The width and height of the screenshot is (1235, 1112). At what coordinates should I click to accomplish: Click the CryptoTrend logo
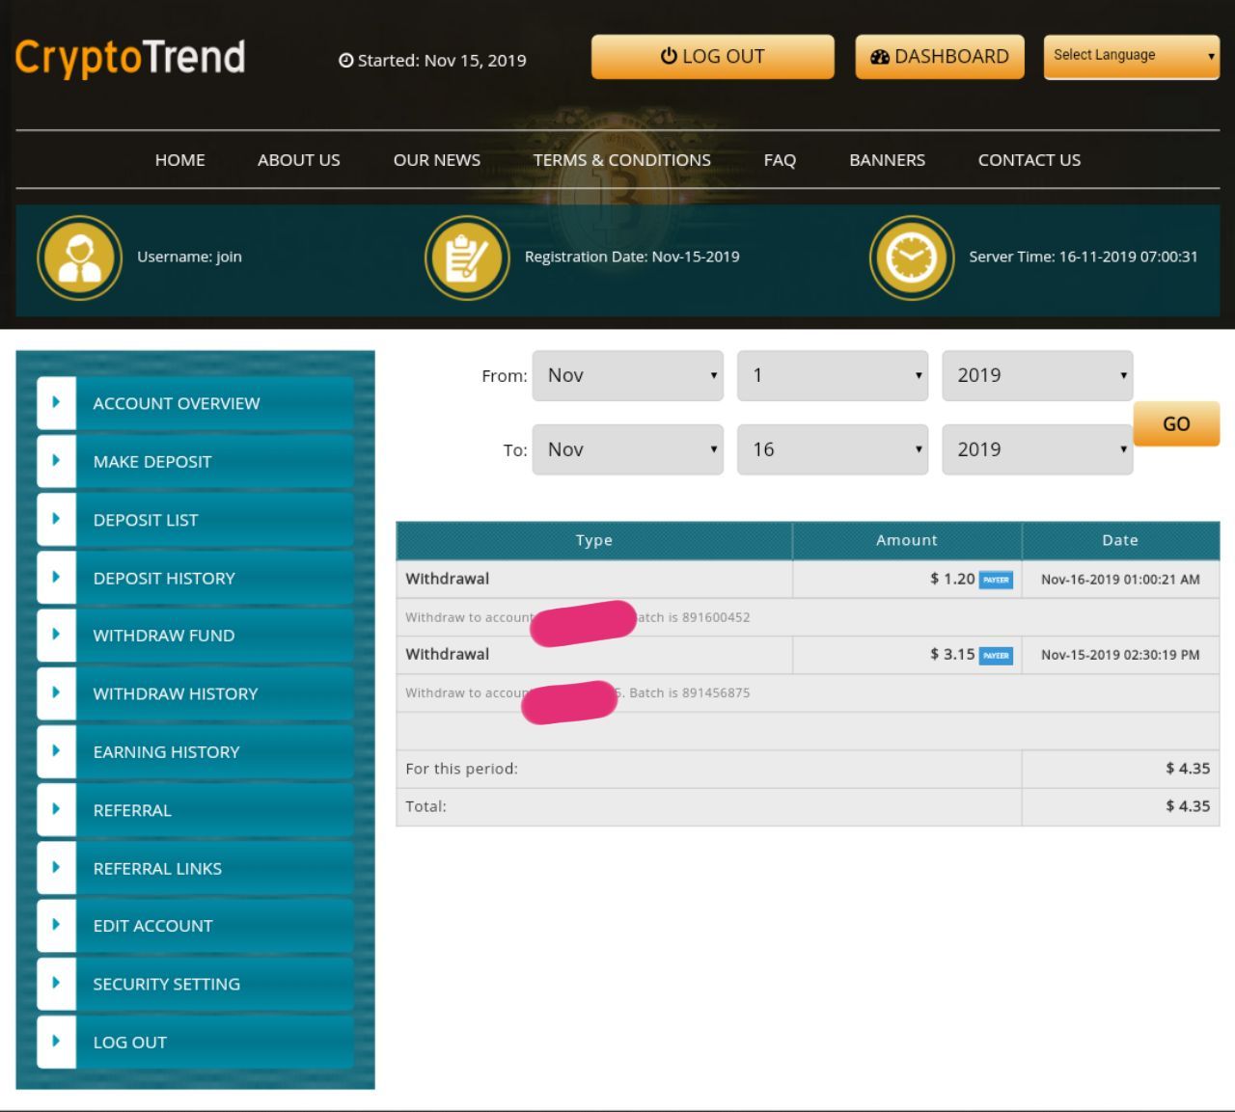pyautogui.click(x=130, y=58)
